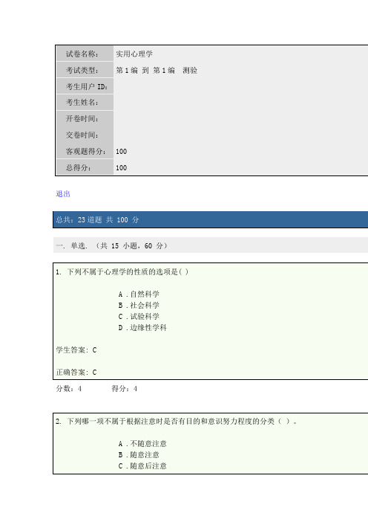Select option A 不随意注意

click(142, 444)
